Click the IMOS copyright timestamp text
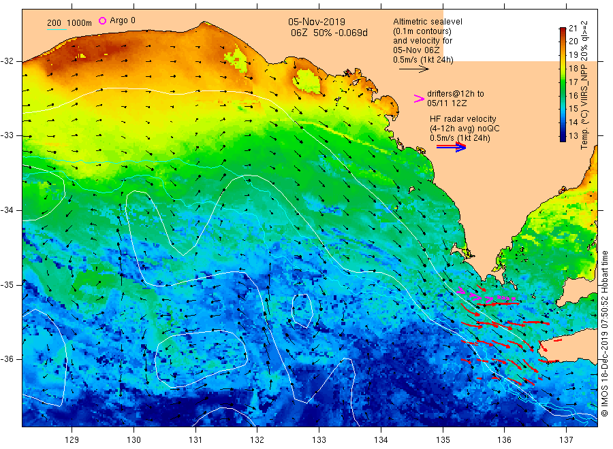Viewport: 613px width, 449px height. tap(604, 334)
